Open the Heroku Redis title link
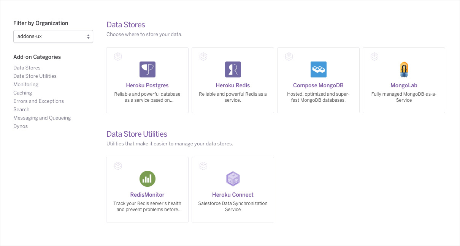The height and width of the screenshot is (246, 460). click(x=233, y=85)
